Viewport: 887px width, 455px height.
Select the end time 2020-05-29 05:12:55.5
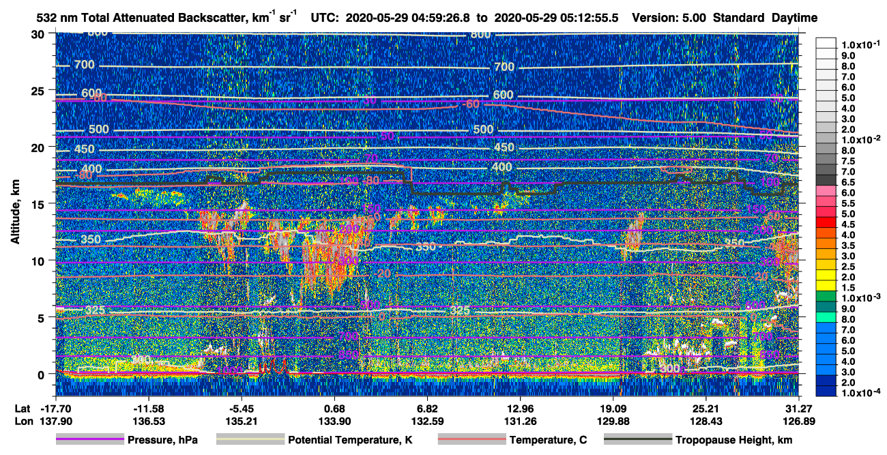558,18
